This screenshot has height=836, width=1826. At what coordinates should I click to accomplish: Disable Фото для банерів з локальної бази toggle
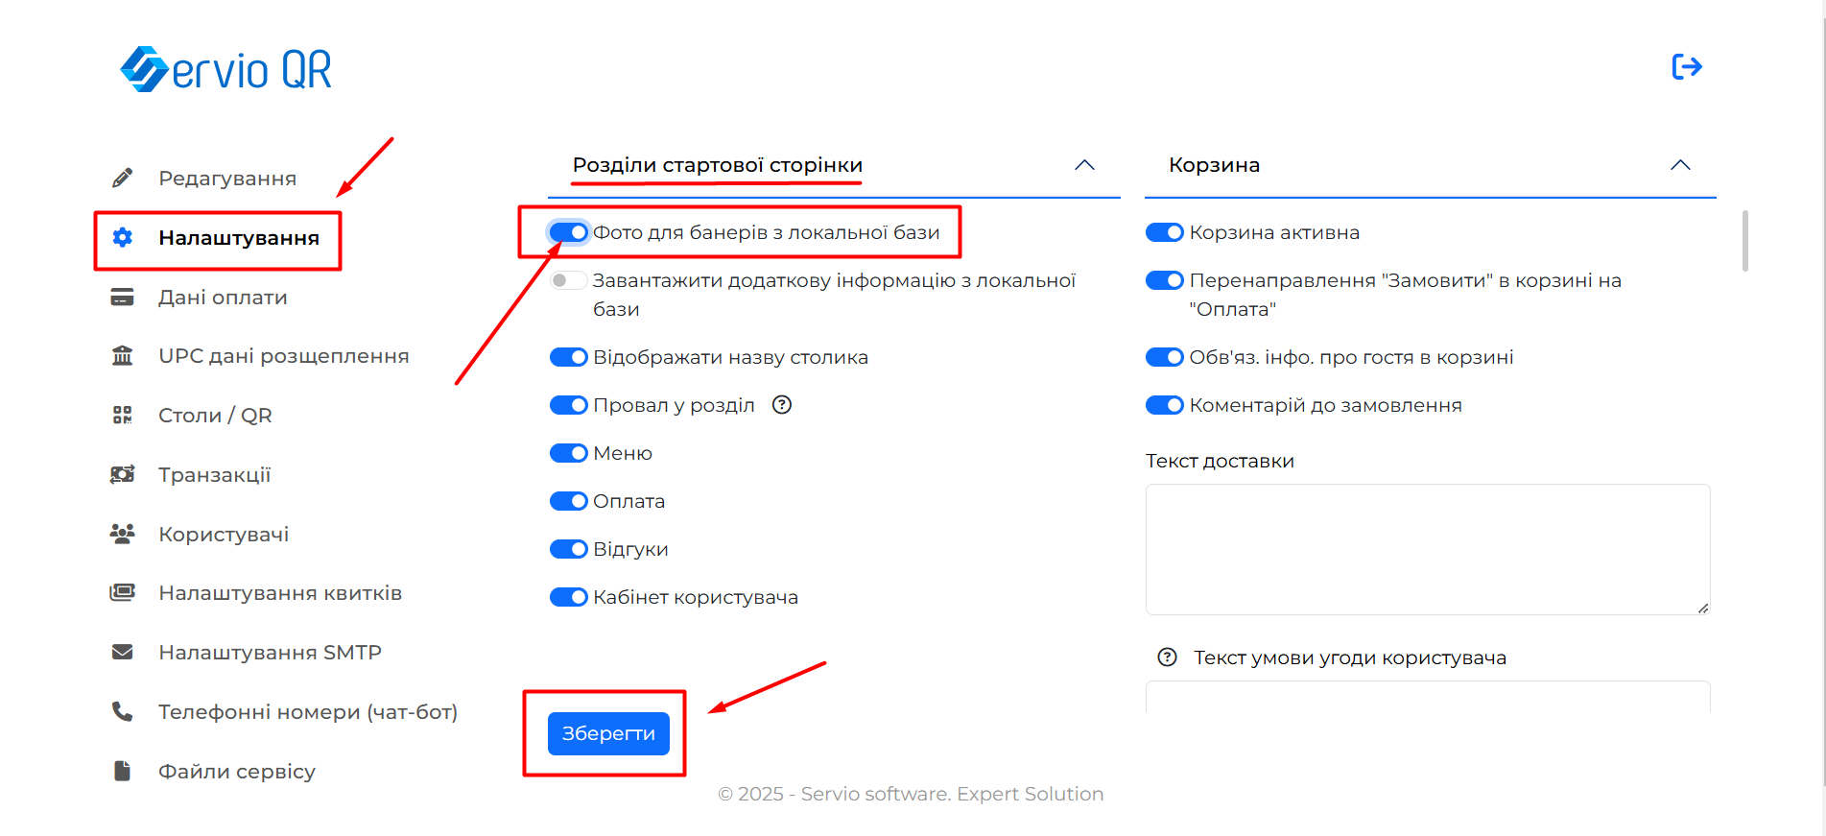[569, 232]
